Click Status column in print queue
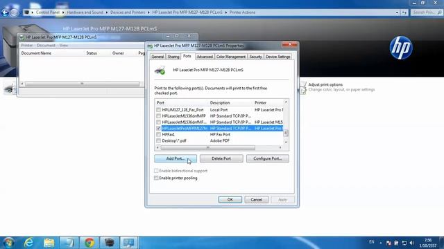 (x=92, y=53)
